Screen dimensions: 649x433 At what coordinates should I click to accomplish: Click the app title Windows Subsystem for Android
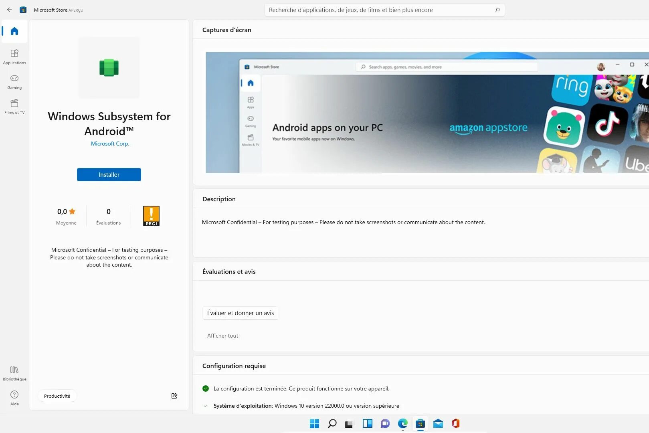[x=109, y=123]
